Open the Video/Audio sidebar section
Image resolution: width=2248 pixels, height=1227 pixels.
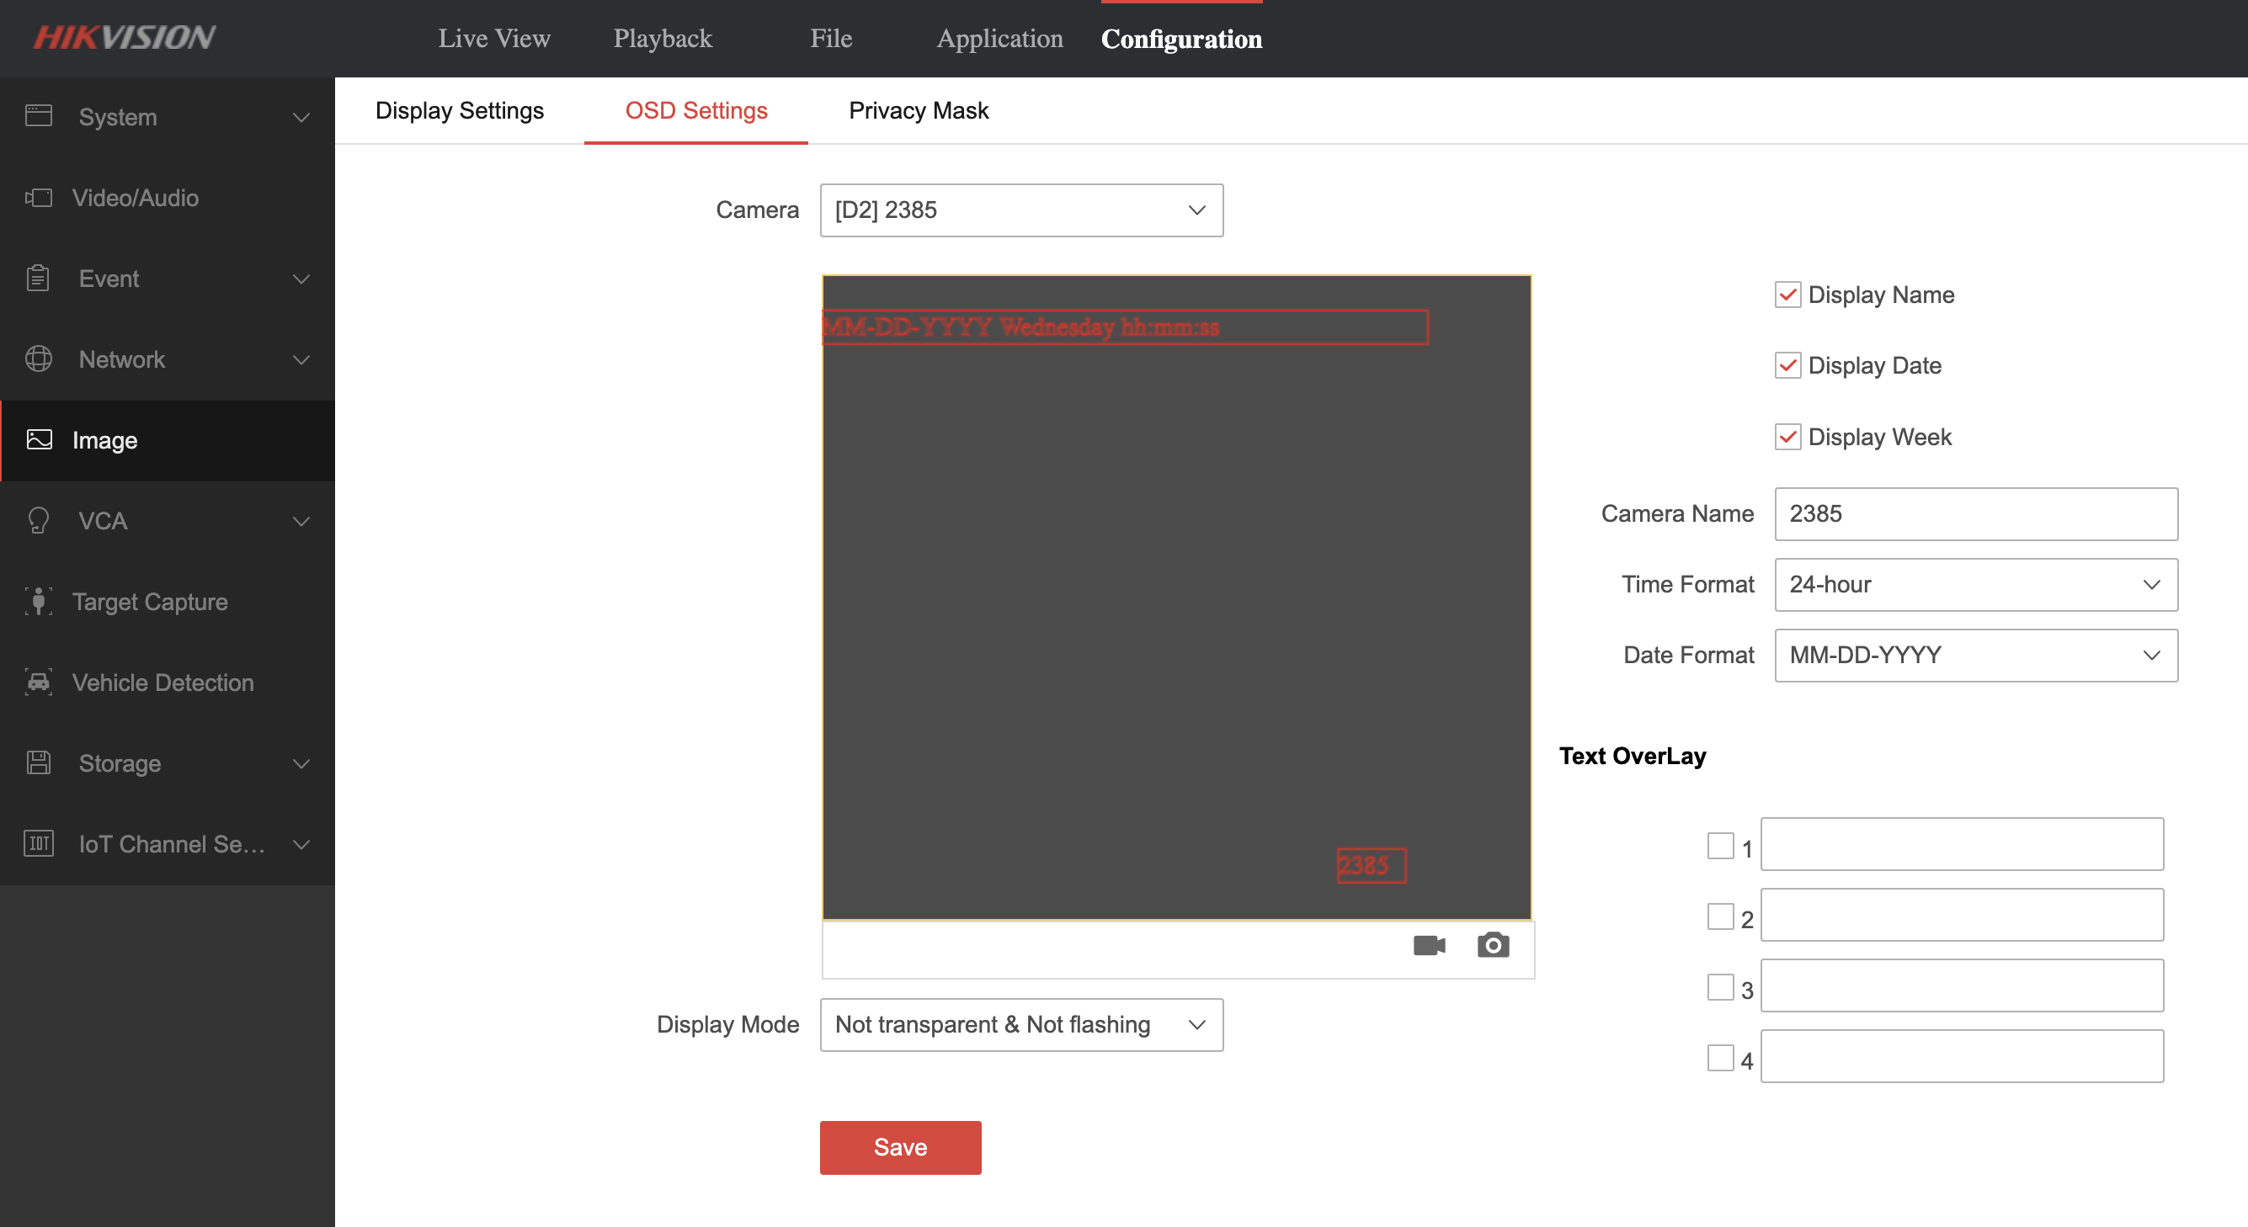[x=136, y=198]
